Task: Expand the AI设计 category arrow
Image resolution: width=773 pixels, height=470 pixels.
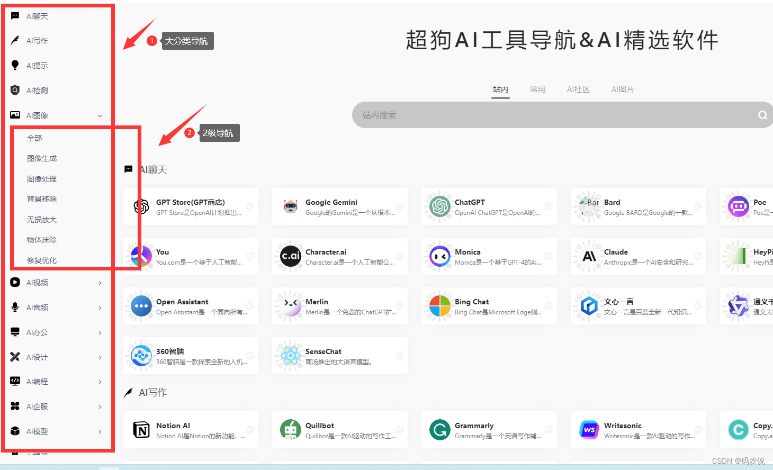Action: (x=100, y=357)
